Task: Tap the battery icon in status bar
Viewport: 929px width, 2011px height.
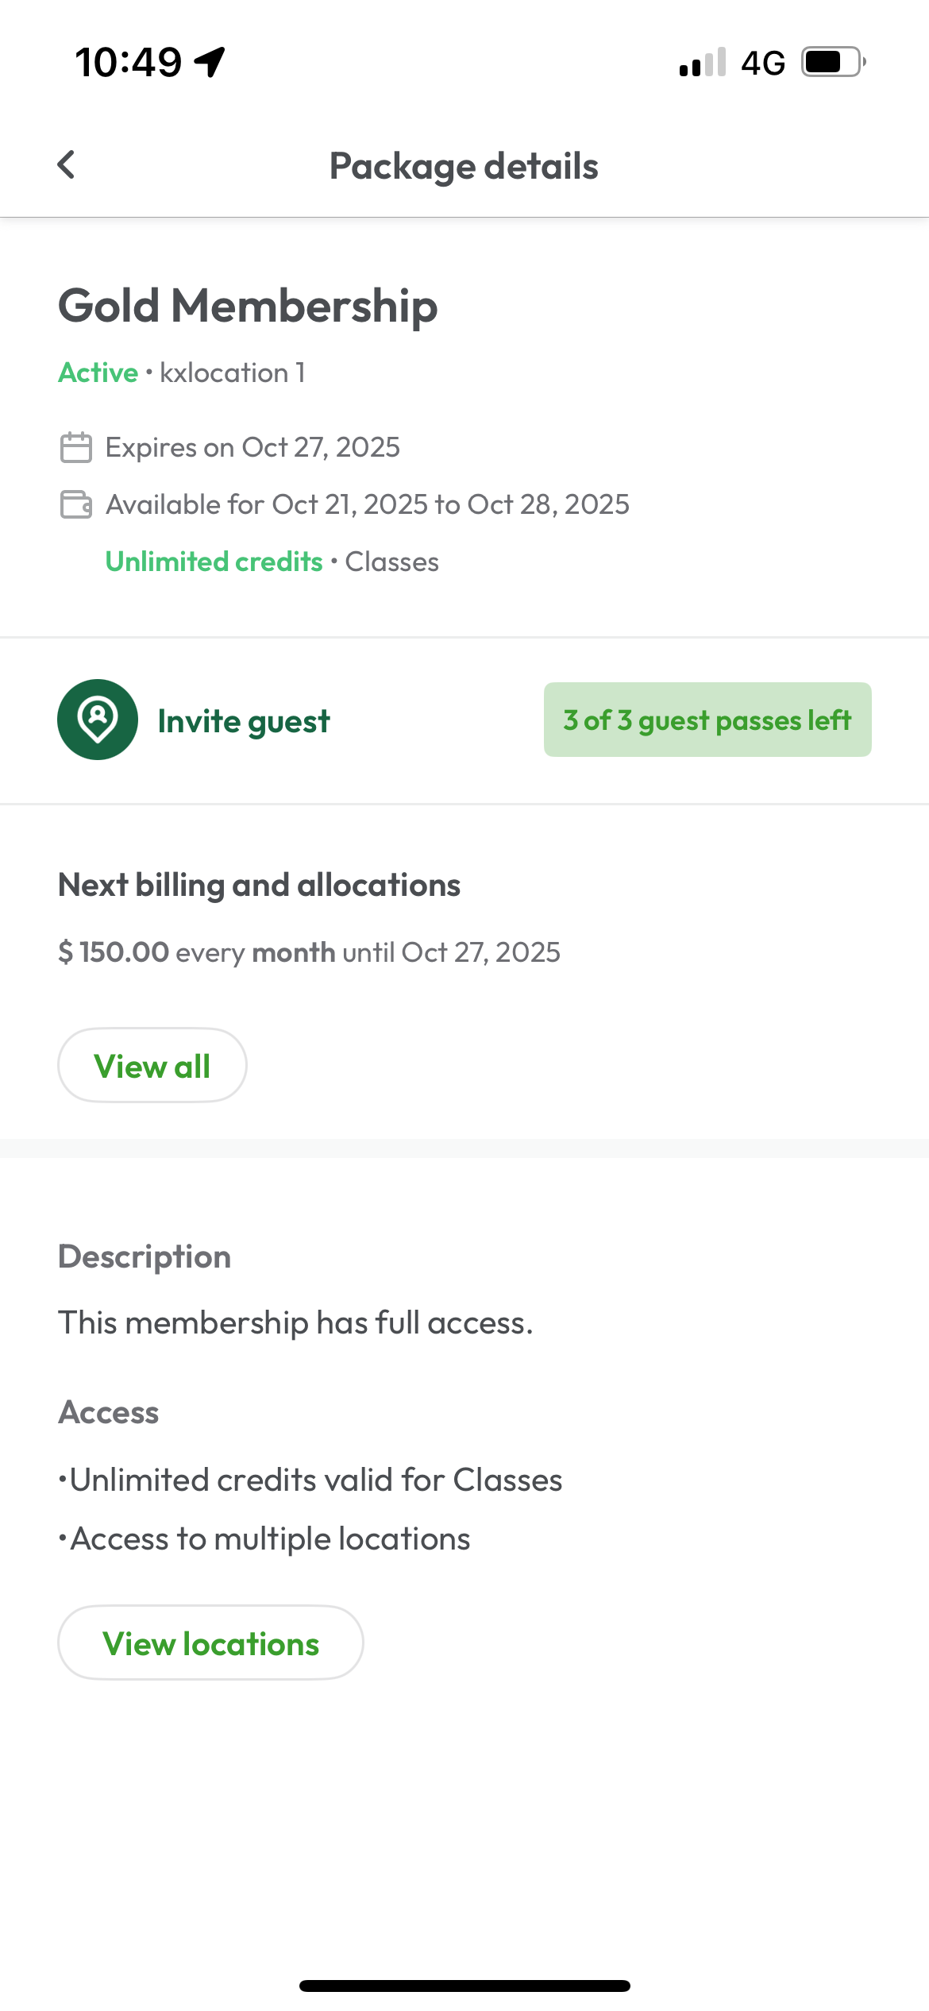Action: coord(832,62)
